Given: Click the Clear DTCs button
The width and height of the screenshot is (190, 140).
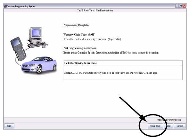Looking at the screenshot, I should (x=155, y=126).
